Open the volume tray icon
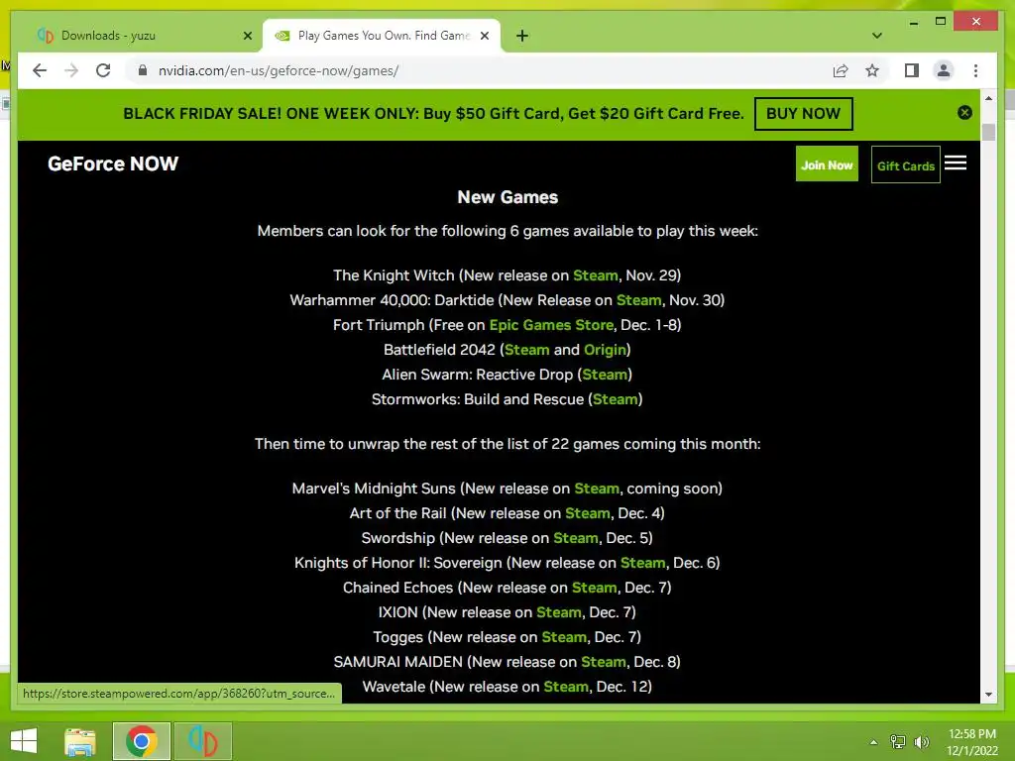The image size is (1015, 761). tap(921, 742)
